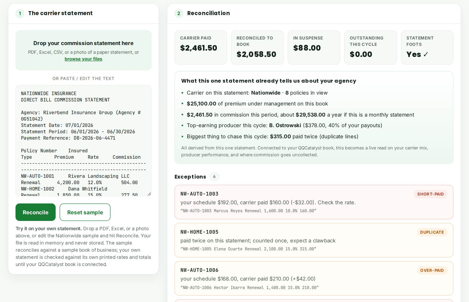Open the browse your files link
The height and width of the screenshot is (302, 469).
(83, 59)
